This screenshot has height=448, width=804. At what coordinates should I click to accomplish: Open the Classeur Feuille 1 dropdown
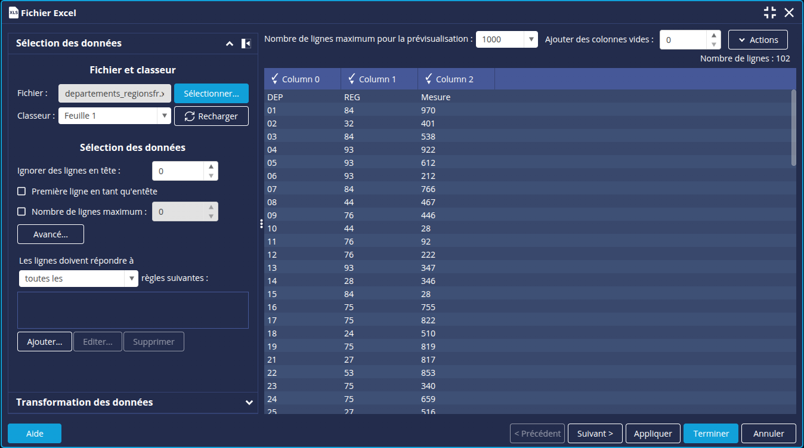pyautogui.click(x=164, y=116)
